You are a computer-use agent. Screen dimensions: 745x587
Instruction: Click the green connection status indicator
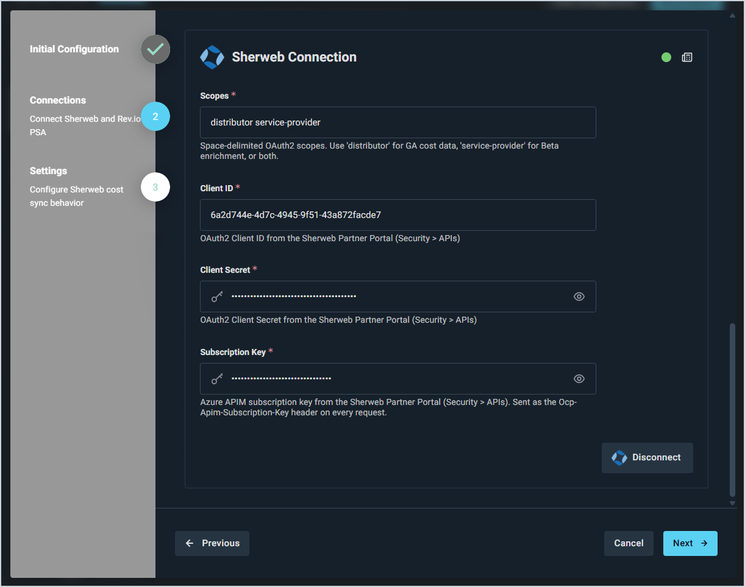click(x=666, y=57)
